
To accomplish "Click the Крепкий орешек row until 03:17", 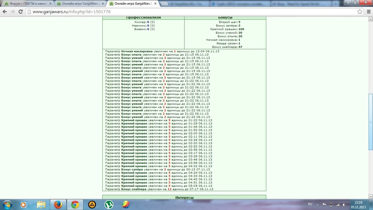I will 158,153.
